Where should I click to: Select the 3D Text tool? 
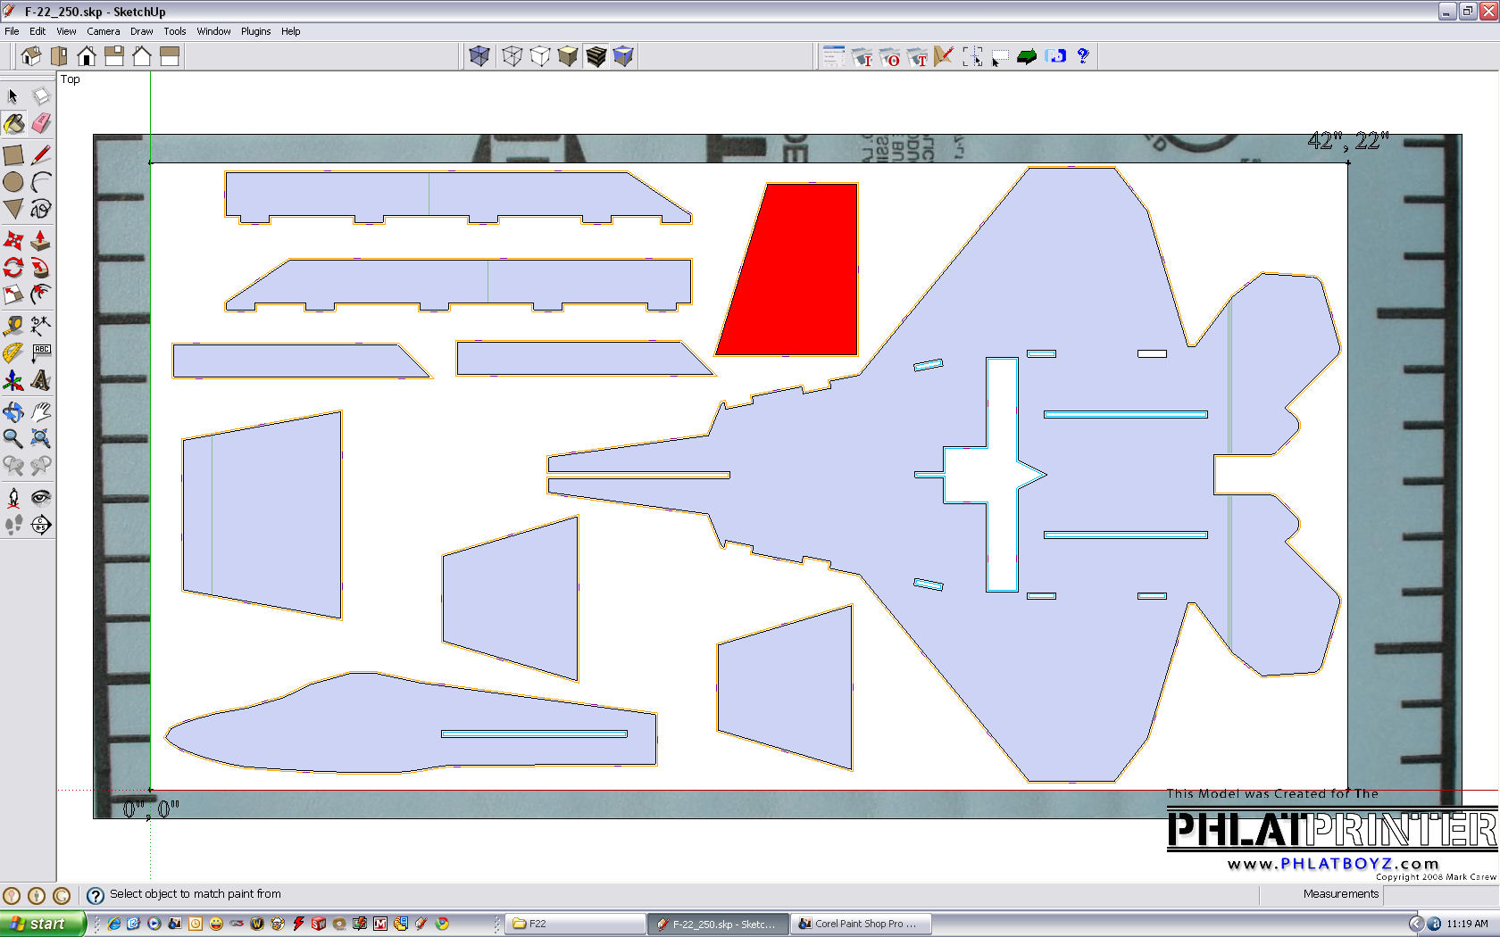pyautogui.click(x=41, y=381)
